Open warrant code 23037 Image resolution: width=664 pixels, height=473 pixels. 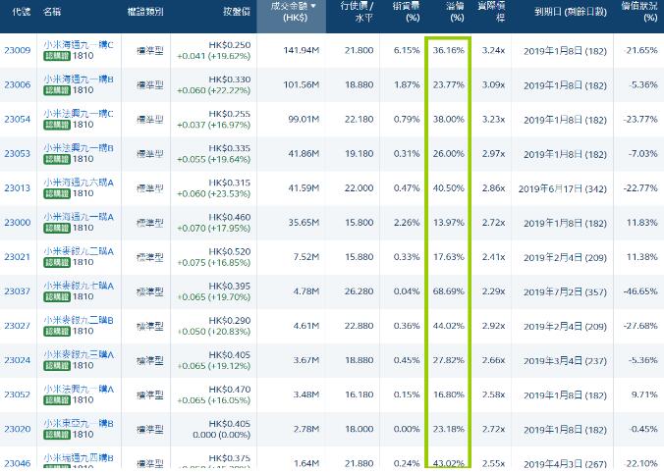click(17, 290)
